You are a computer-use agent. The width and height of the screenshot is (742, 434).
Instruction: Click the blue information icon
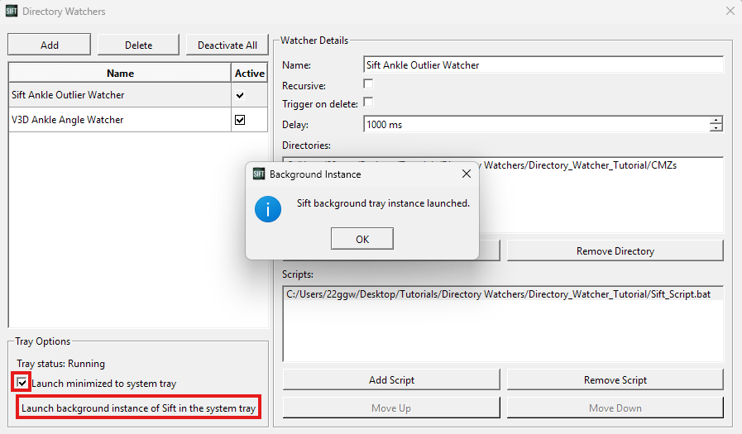coord(268,209)
